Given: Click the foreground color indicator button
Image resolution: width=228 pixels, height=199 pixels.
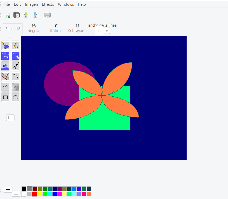Looking at the screenshot, I should [x=8, y=190].
